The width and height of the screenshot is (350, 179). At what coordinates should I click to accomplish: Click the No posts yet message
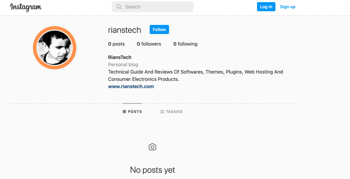[x=152, y=170]
